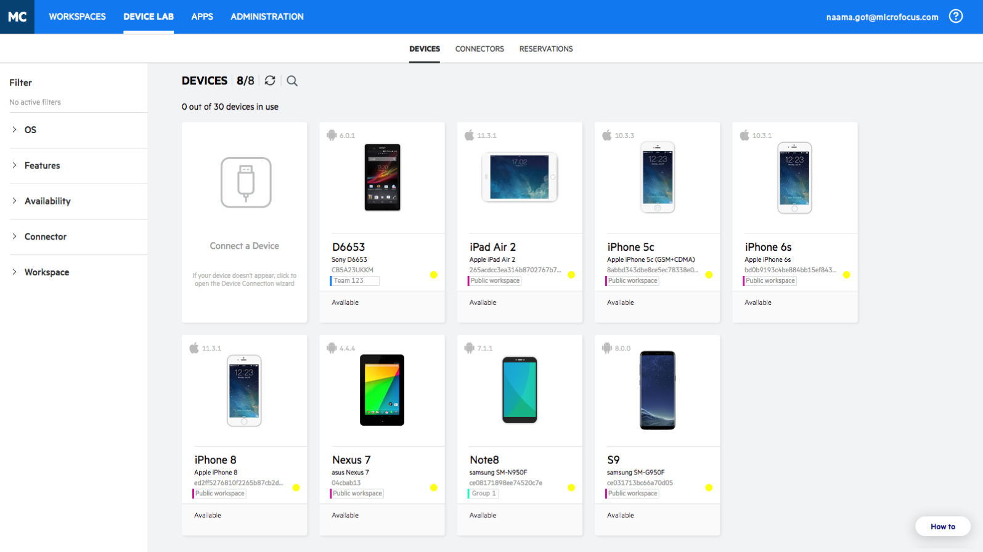This screenshot has height=552, width=983.
Task: Click Apple icon on iPhone 5c card
Action: pyautogui.click(x=607, y=135)
